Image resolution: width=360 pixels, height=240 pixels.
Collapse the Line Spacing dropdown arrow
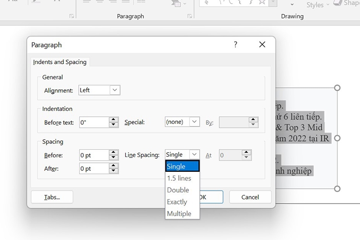194,155
